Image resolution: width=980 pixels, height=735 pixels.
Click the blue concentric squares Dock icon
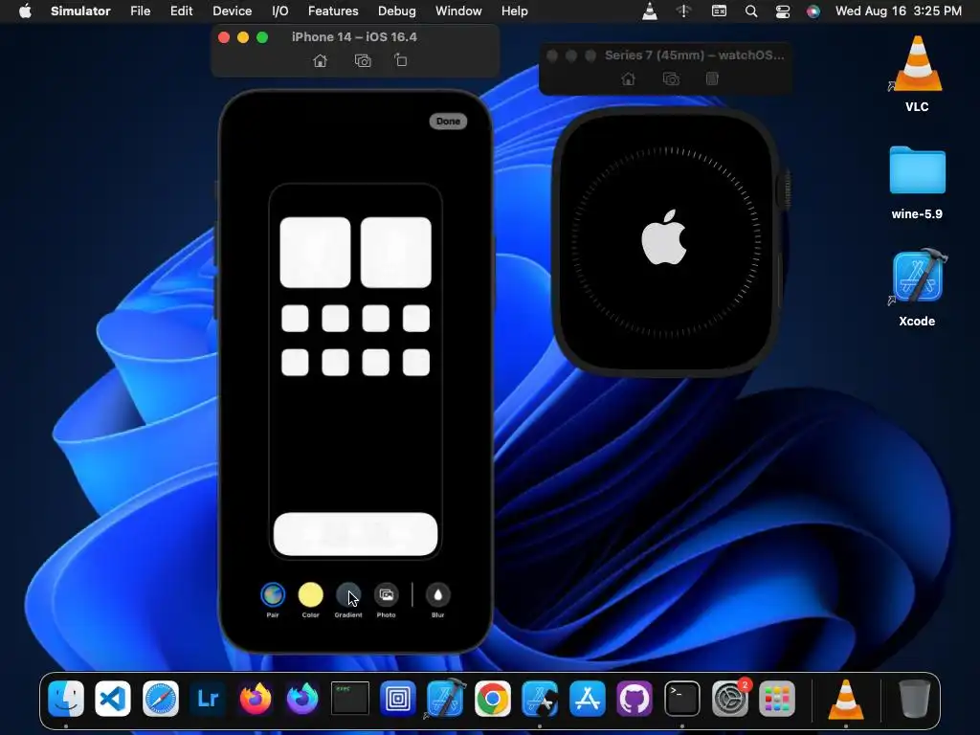click(x=397, y=698)
